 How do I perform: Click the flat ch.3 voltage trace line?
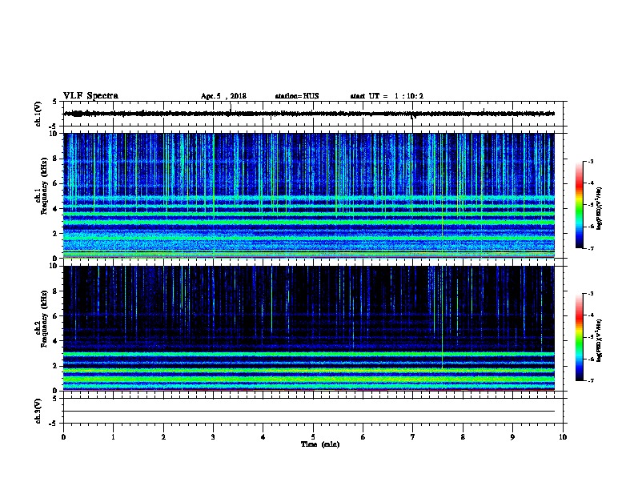click(309, 412)
